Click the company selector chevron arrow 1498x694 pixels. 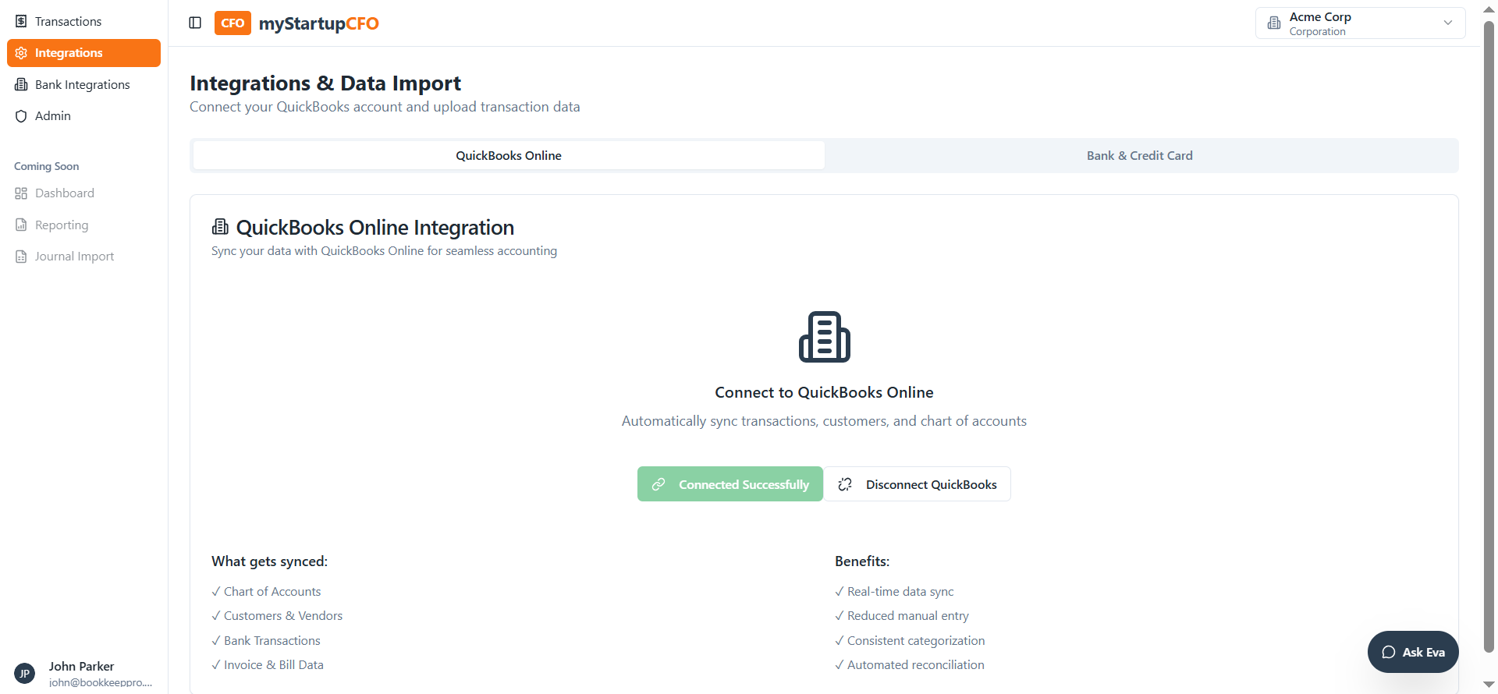tap(1448, 23)
